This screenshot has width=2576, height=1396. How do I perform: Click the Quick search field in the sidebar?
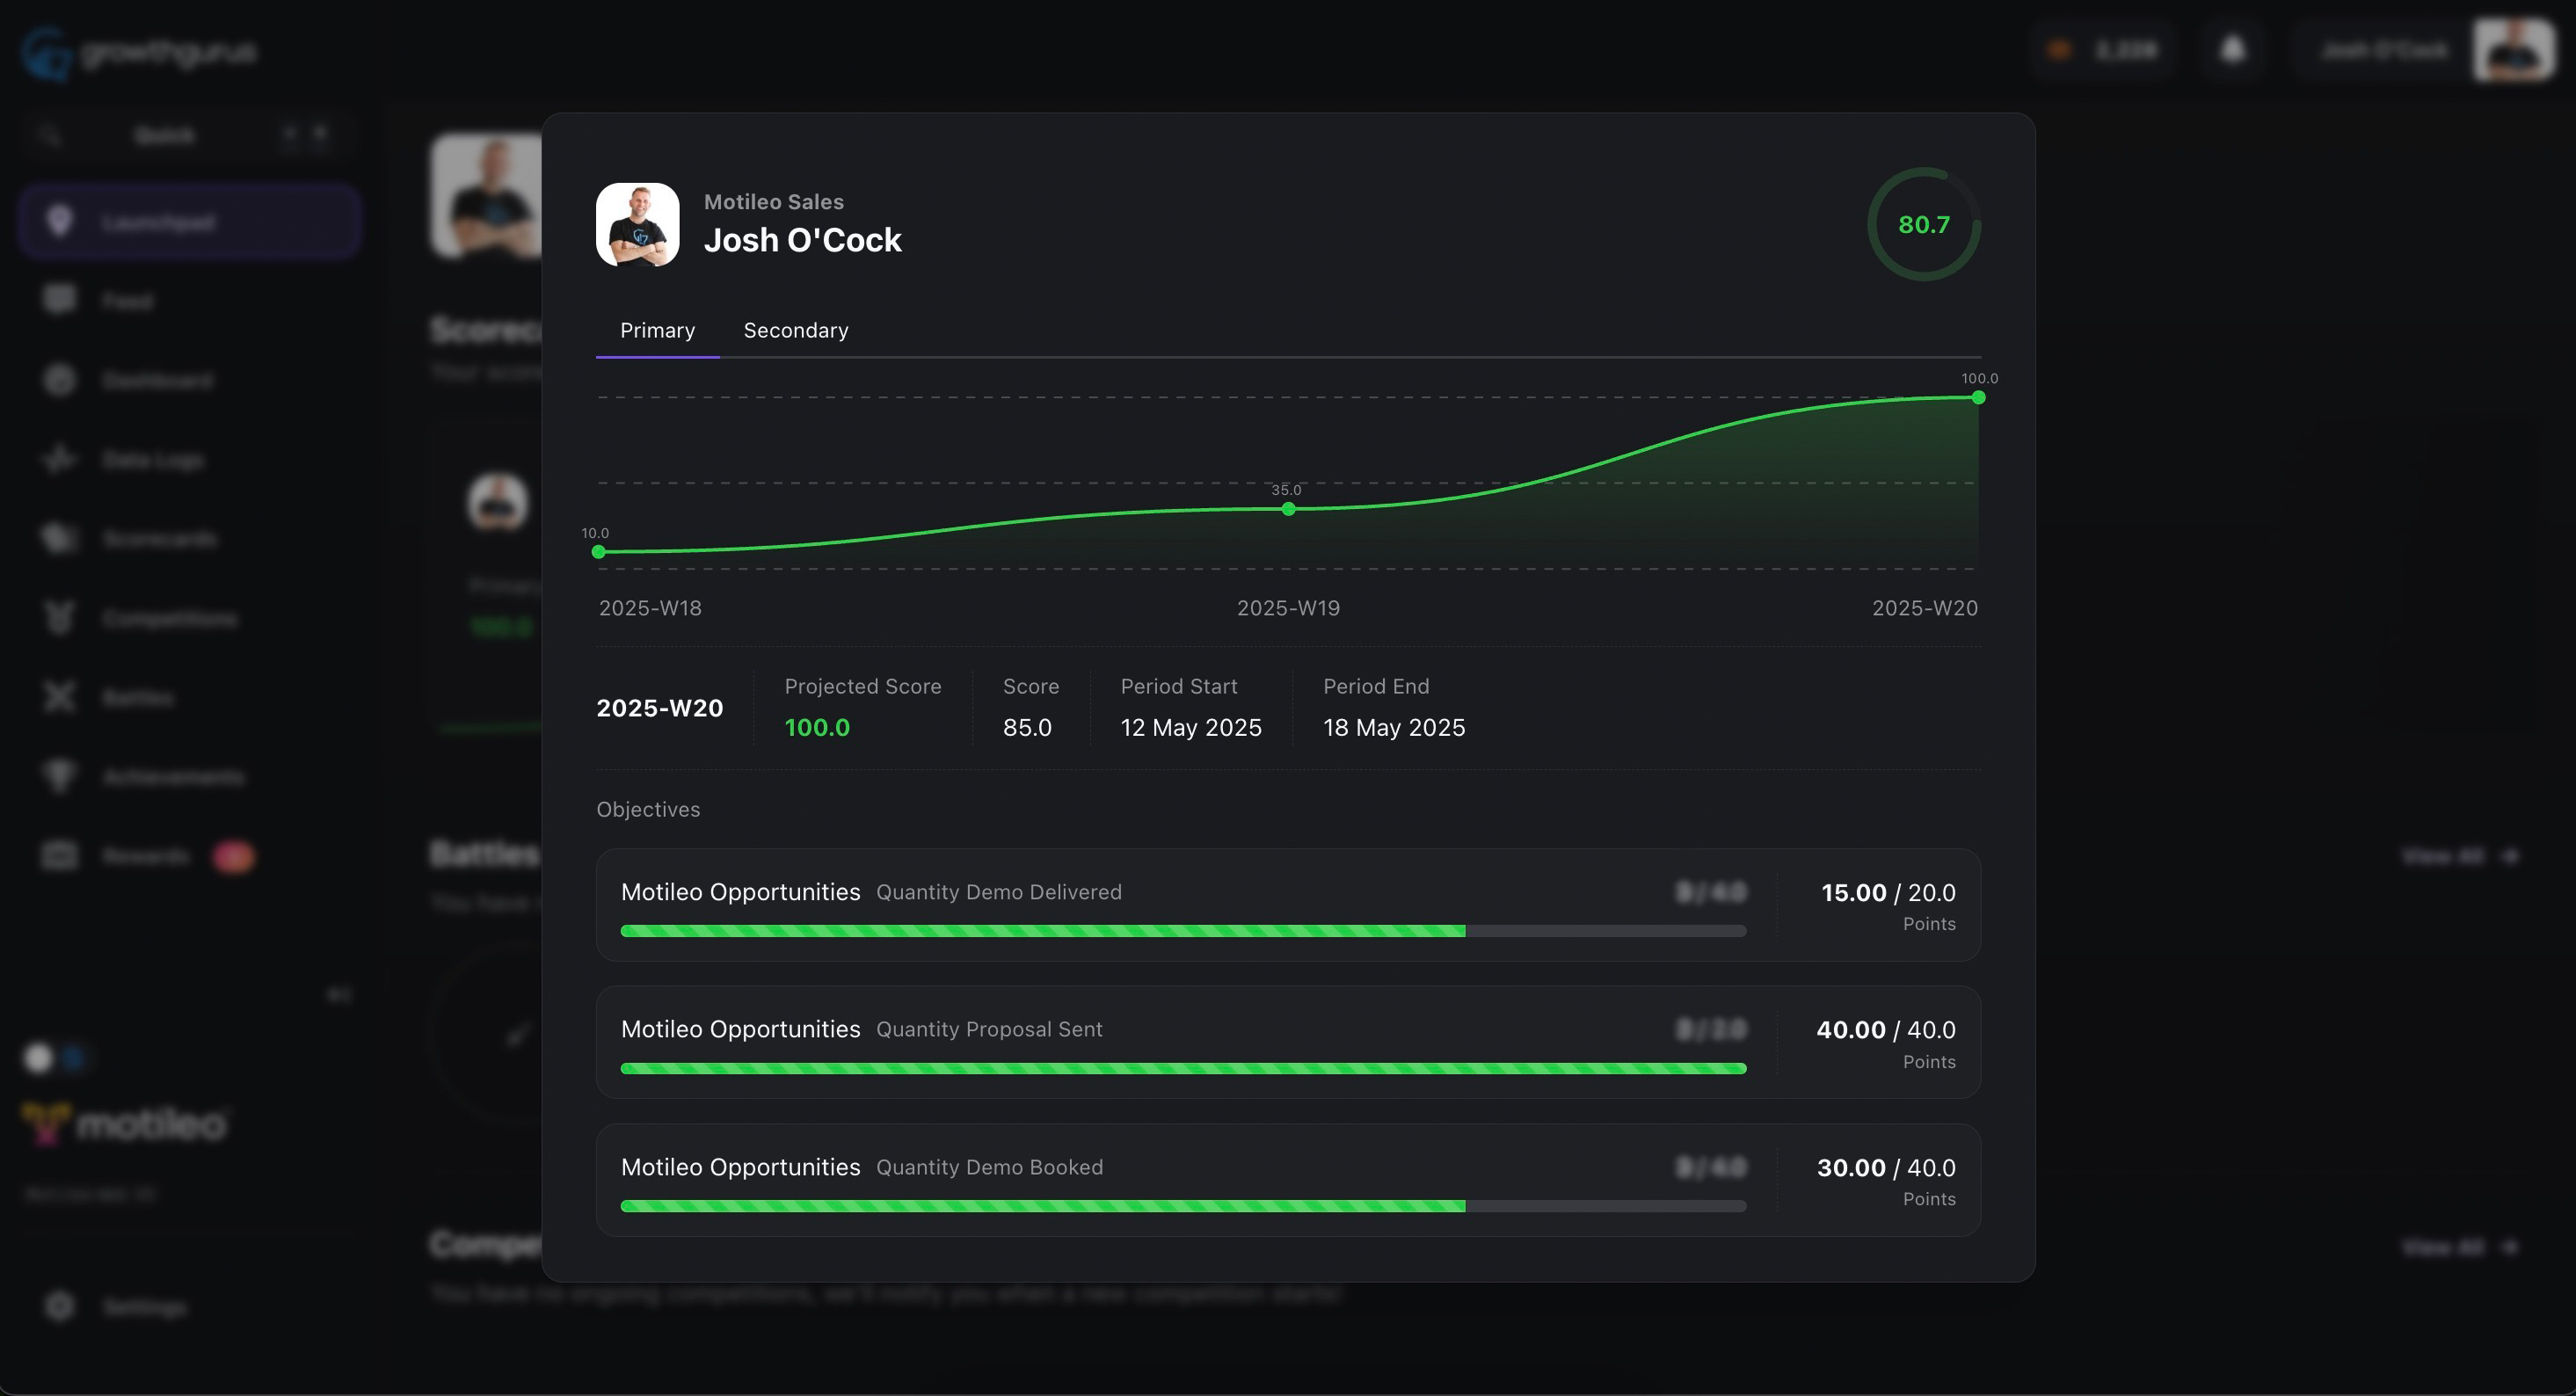point(189,135)
